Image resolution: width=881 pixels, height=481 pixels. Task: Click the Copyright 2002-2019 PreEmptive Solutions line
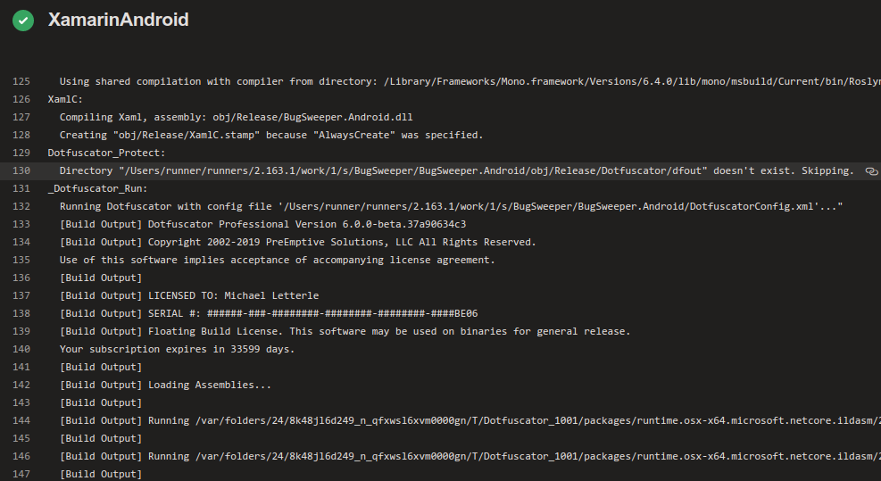click(298, 242)
